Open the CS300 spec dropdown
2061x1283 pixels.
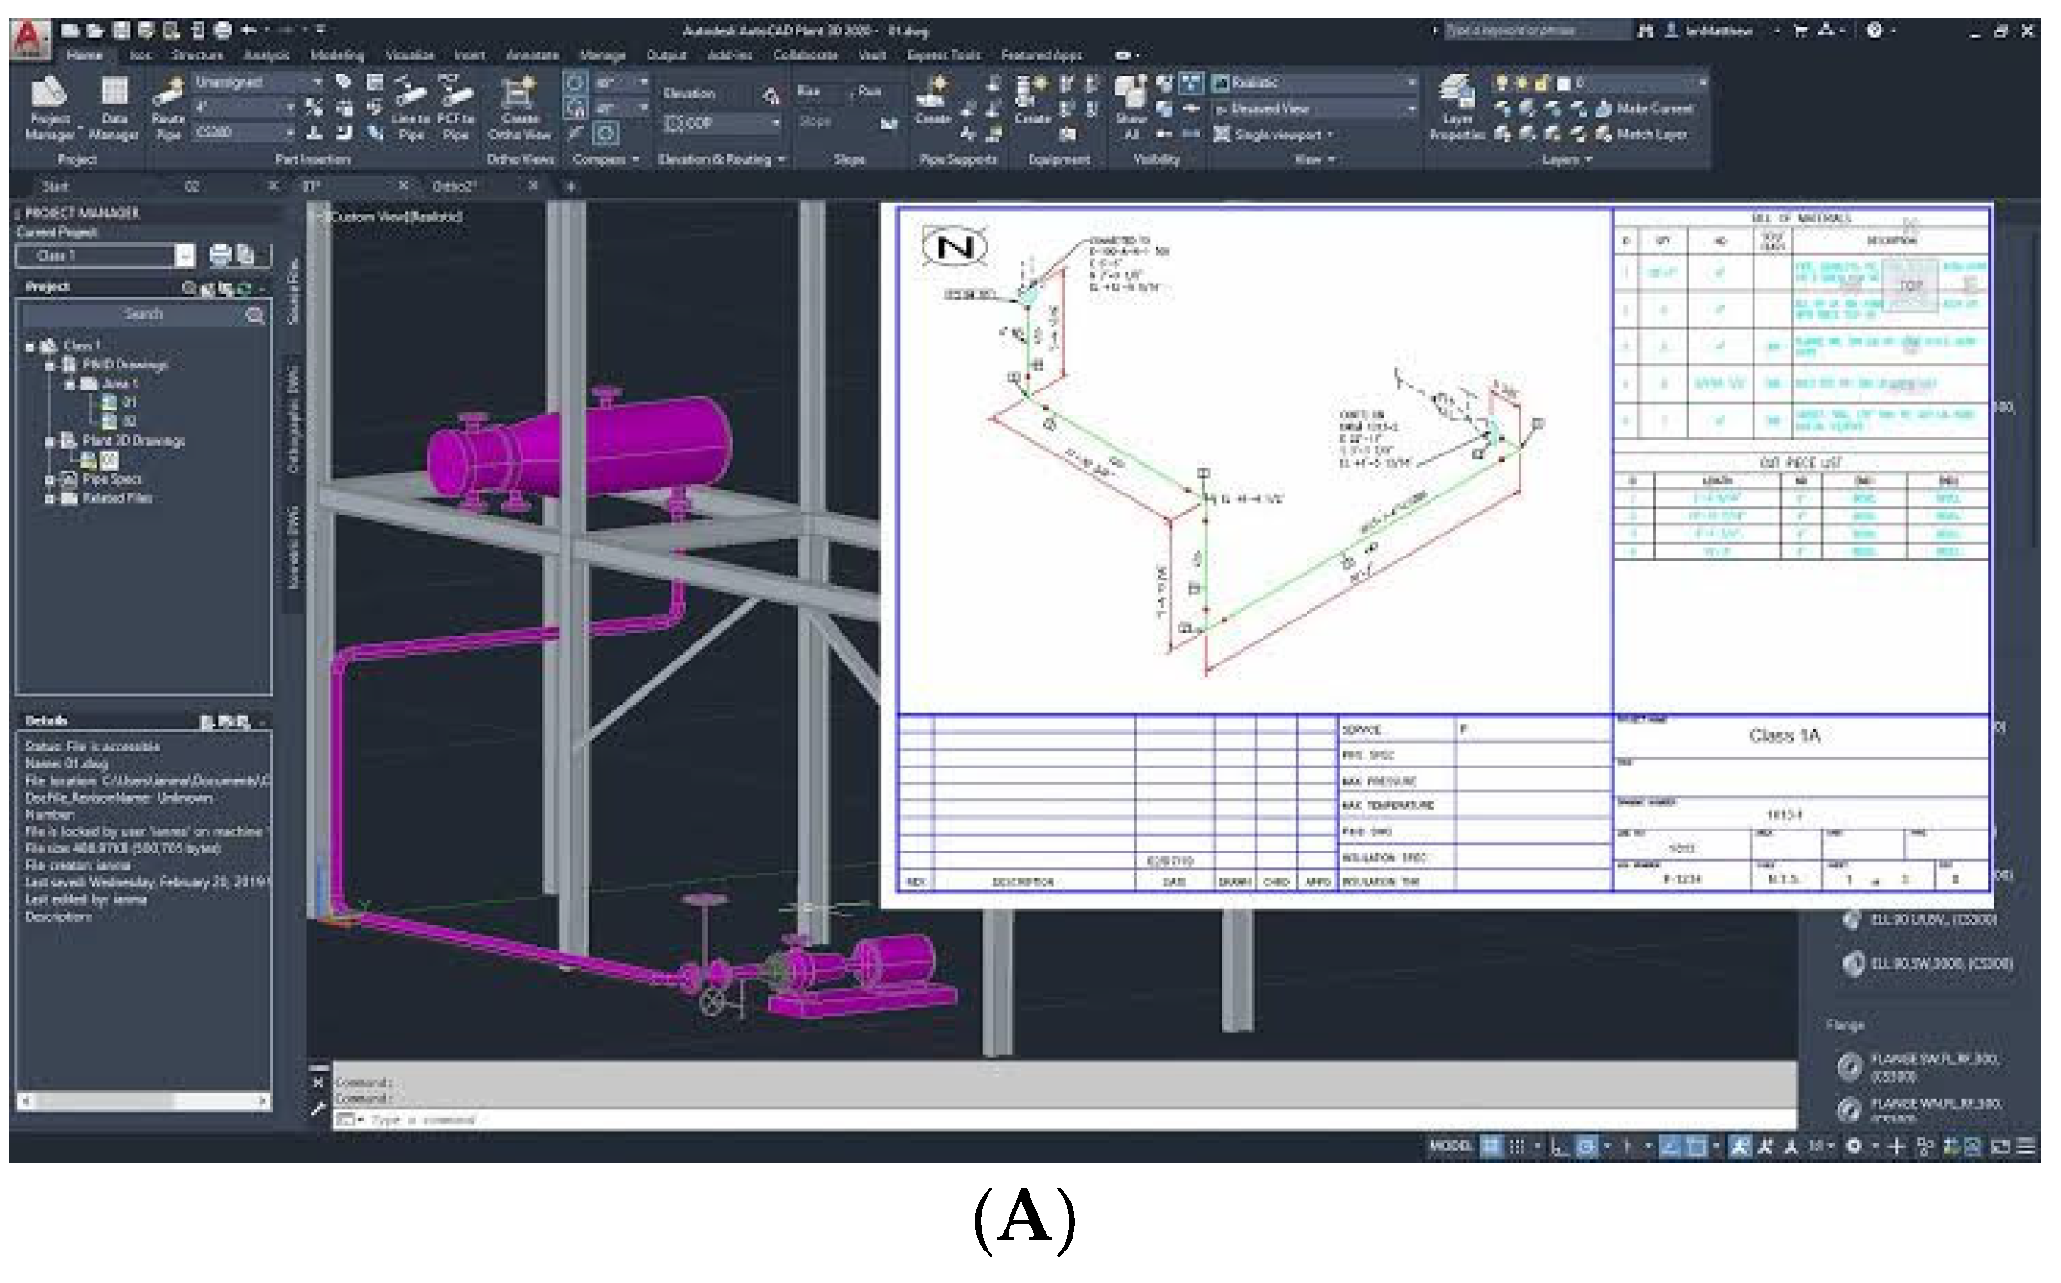(244, 133)
